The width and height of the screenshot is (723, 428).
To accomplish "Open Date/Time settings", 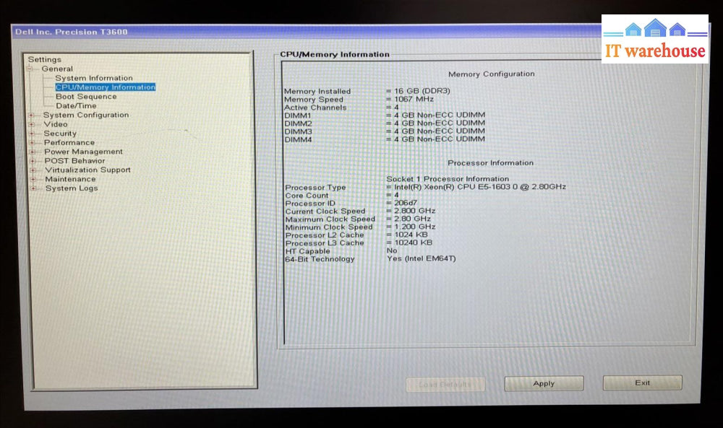I will (76, 106).
